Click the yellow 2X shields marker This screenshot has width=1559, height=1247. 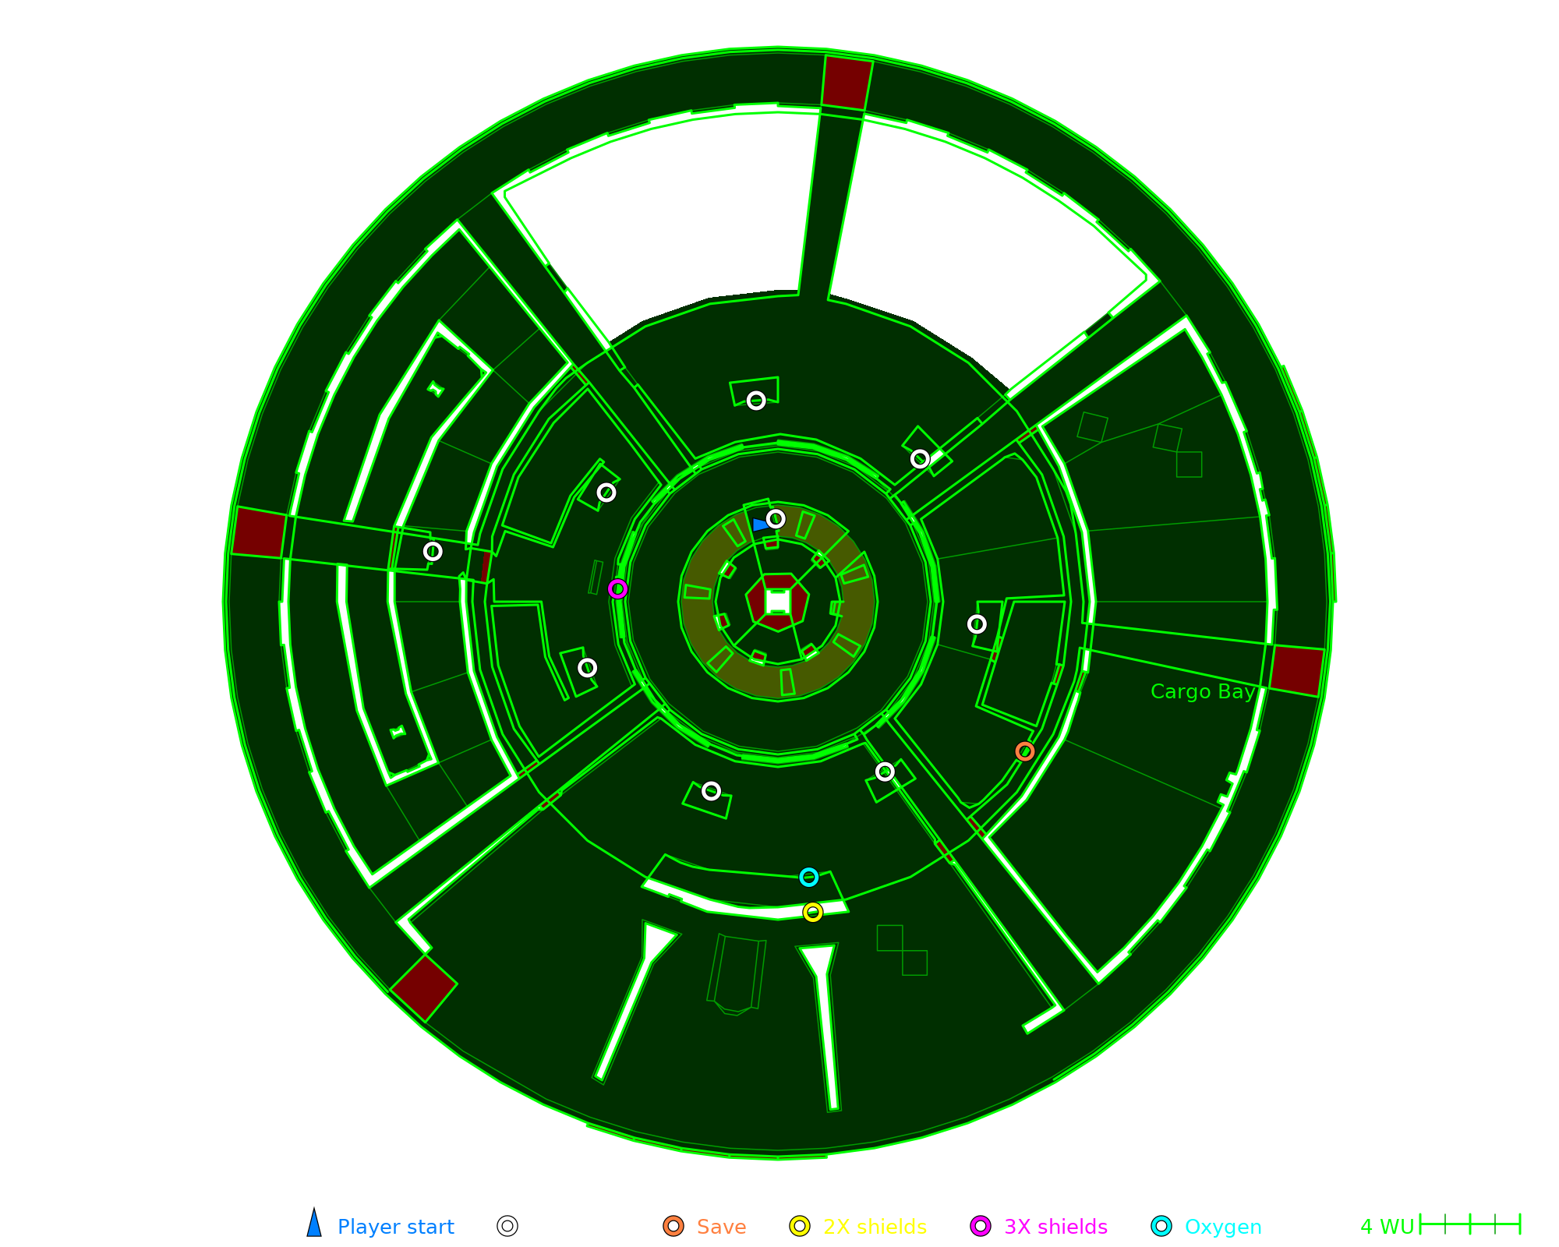point(813,912)
